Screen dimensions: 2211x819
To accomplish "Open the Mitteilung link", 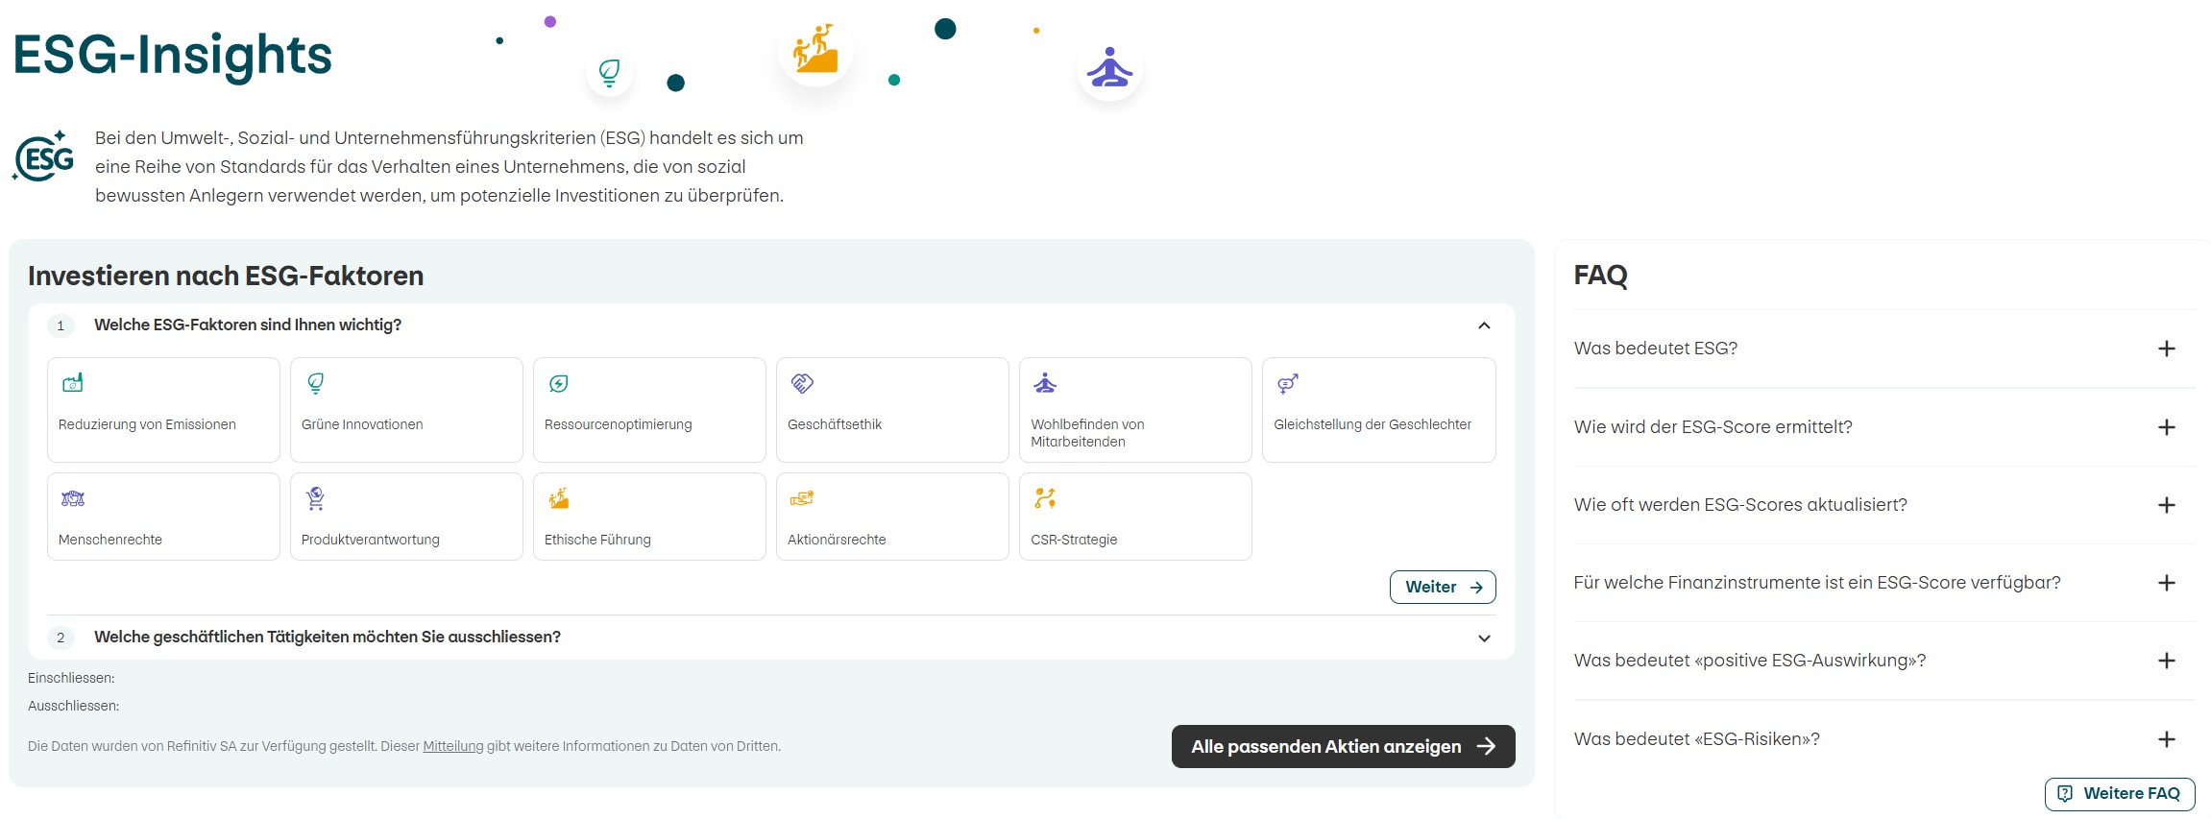I will [x=452, y=746].
